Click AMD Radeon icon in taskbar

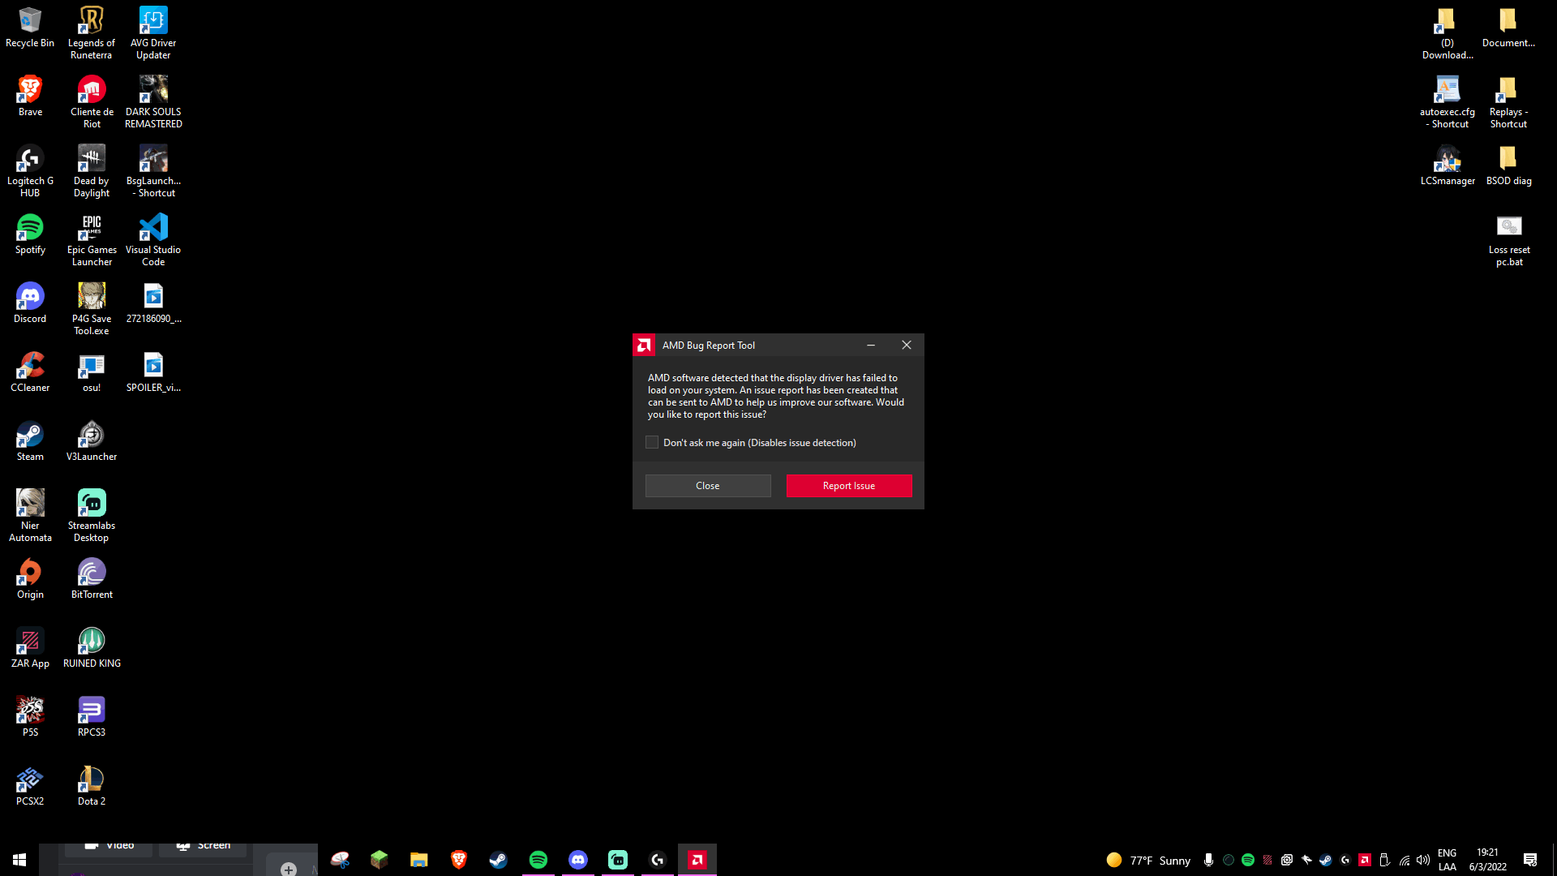pyautogui.click(x=697, y=859)
